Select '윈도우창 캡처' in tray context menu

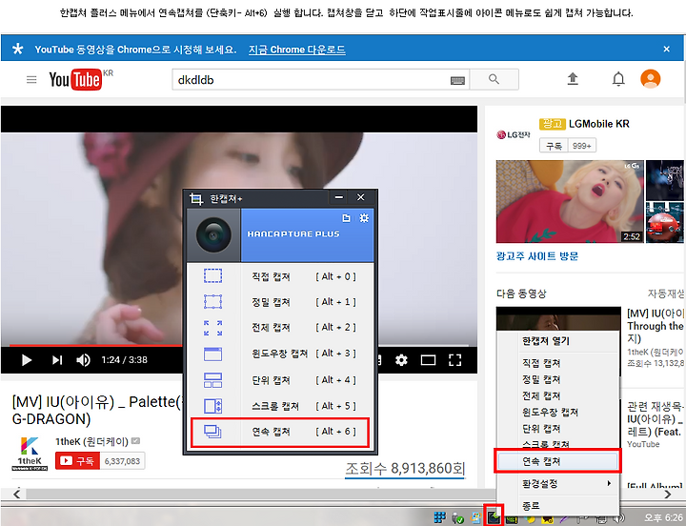tap(550, 413)
